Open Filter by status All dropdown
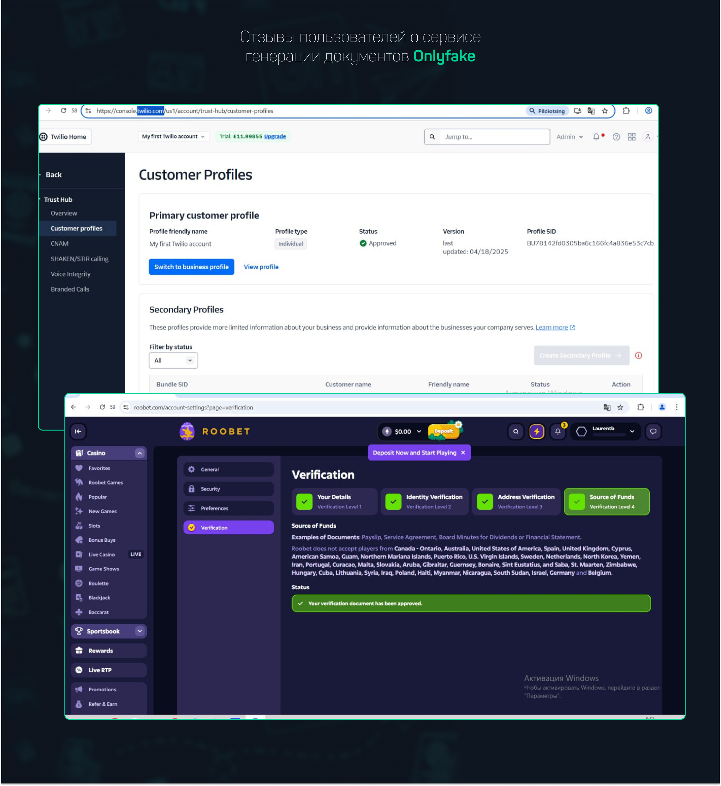Viewport: 721px width, 786px height. (173, 360)
